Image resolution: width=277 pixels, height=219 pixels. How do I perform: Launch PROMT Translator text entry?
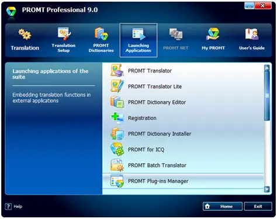coord(150,71)
